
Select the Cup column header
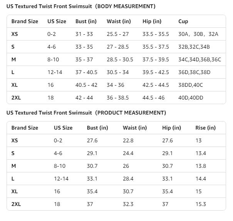click(183, 22)
